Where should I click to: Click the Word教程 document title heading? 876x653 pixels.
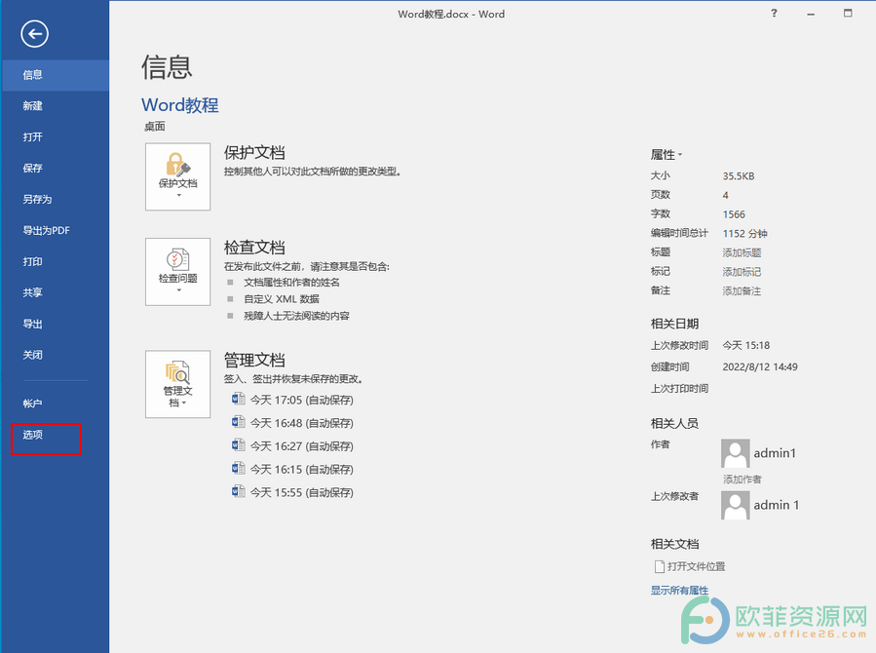tap(180, 105)
